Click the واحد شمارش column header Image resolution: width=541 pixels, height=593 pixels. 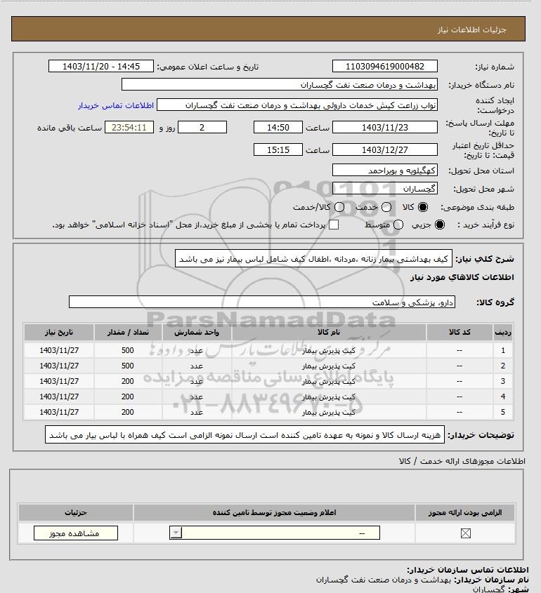197,332
